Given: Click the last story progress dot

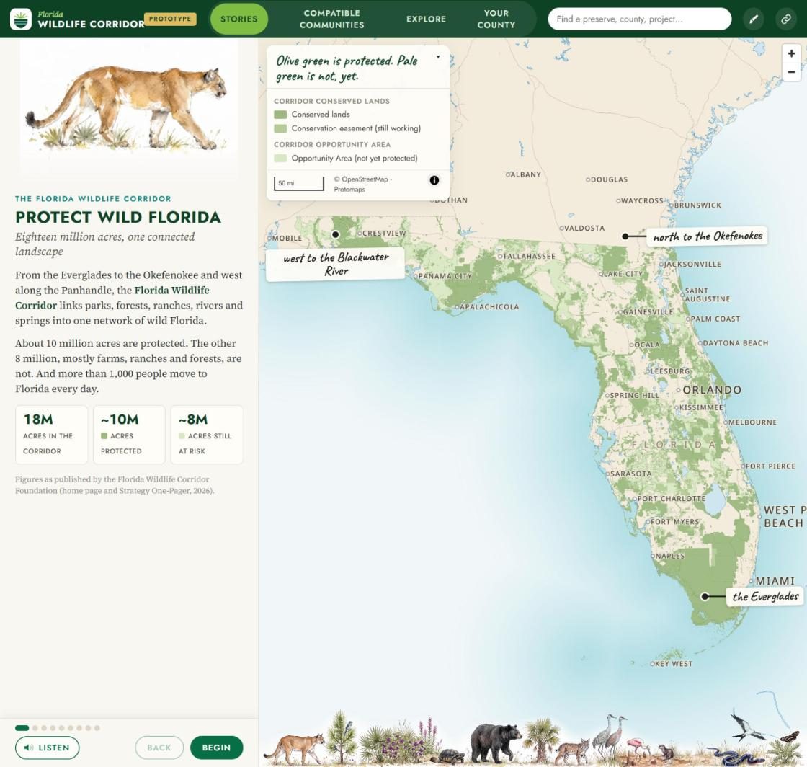Looking at the screenshot, I should coord(97,728).
